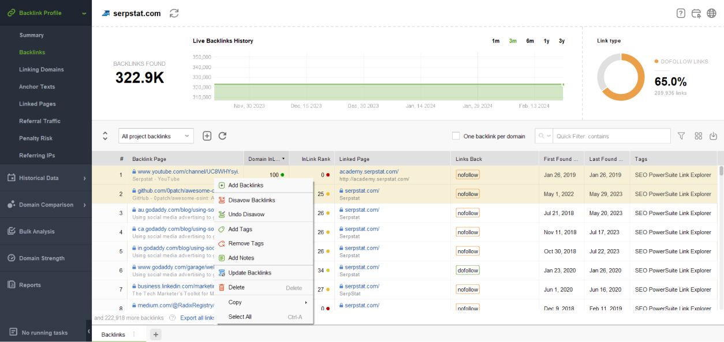Enable One backlink per domain checkbox
Image resolution: width=724 pixels, height=342 pixels.
point(456,136)
